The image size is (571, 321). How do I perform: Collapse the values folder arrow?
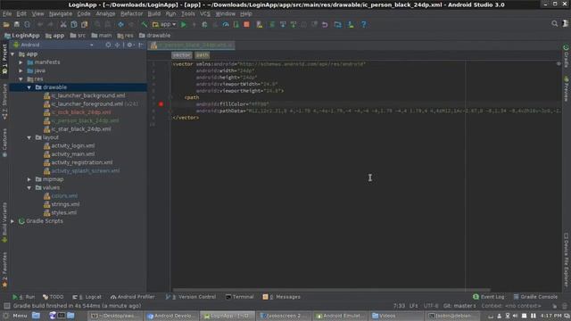coord(29,188)
